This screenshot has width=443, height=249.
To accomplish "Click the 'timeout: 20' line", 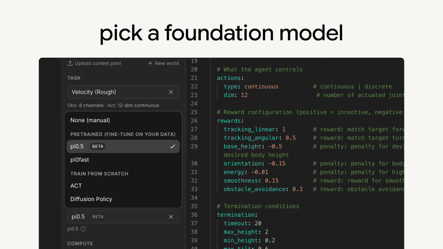I will (243, 223).
